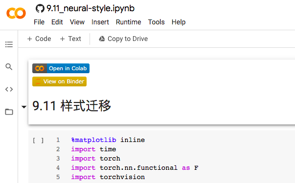
Task: Click the Colab logo
Action: click(16, 13)
